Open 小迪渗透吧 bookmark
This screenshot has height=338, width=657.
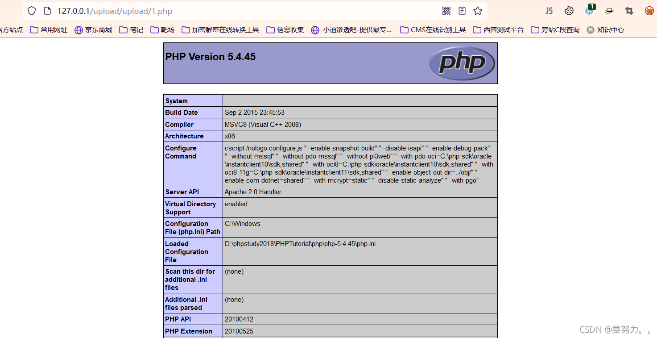pyautogui.click(x=351, y=30)
